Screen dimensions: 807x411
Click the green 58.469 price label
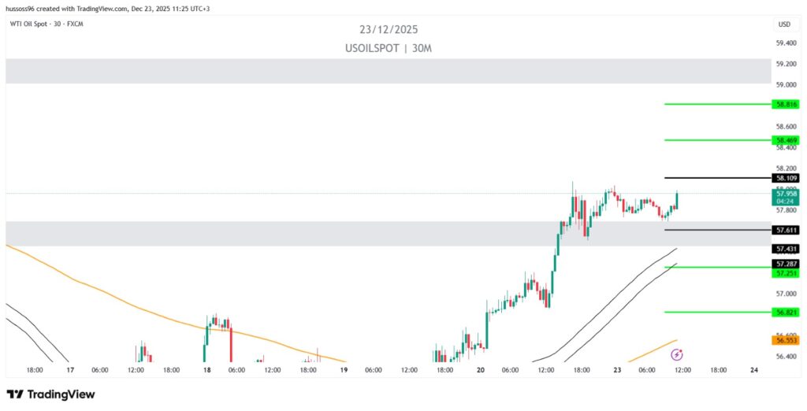(x=786, y=140)
